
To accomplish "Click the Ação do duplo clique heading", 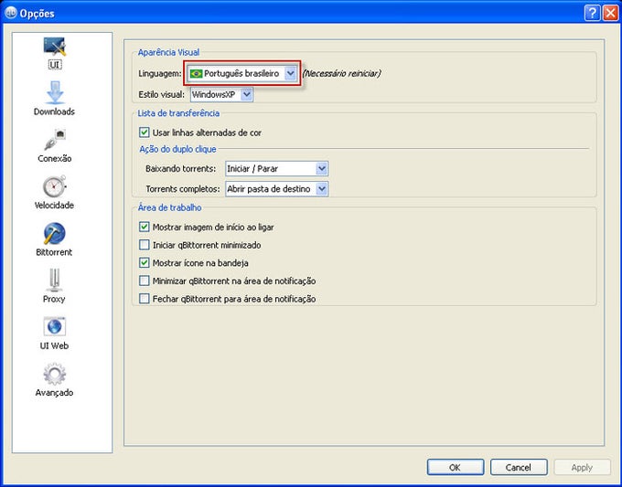I will [177, 149].
